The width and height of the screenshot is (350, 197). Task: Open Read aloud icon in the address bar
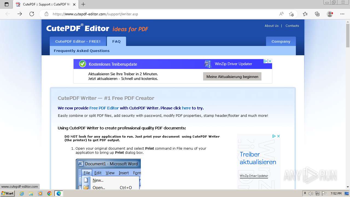tap(281, 14)
